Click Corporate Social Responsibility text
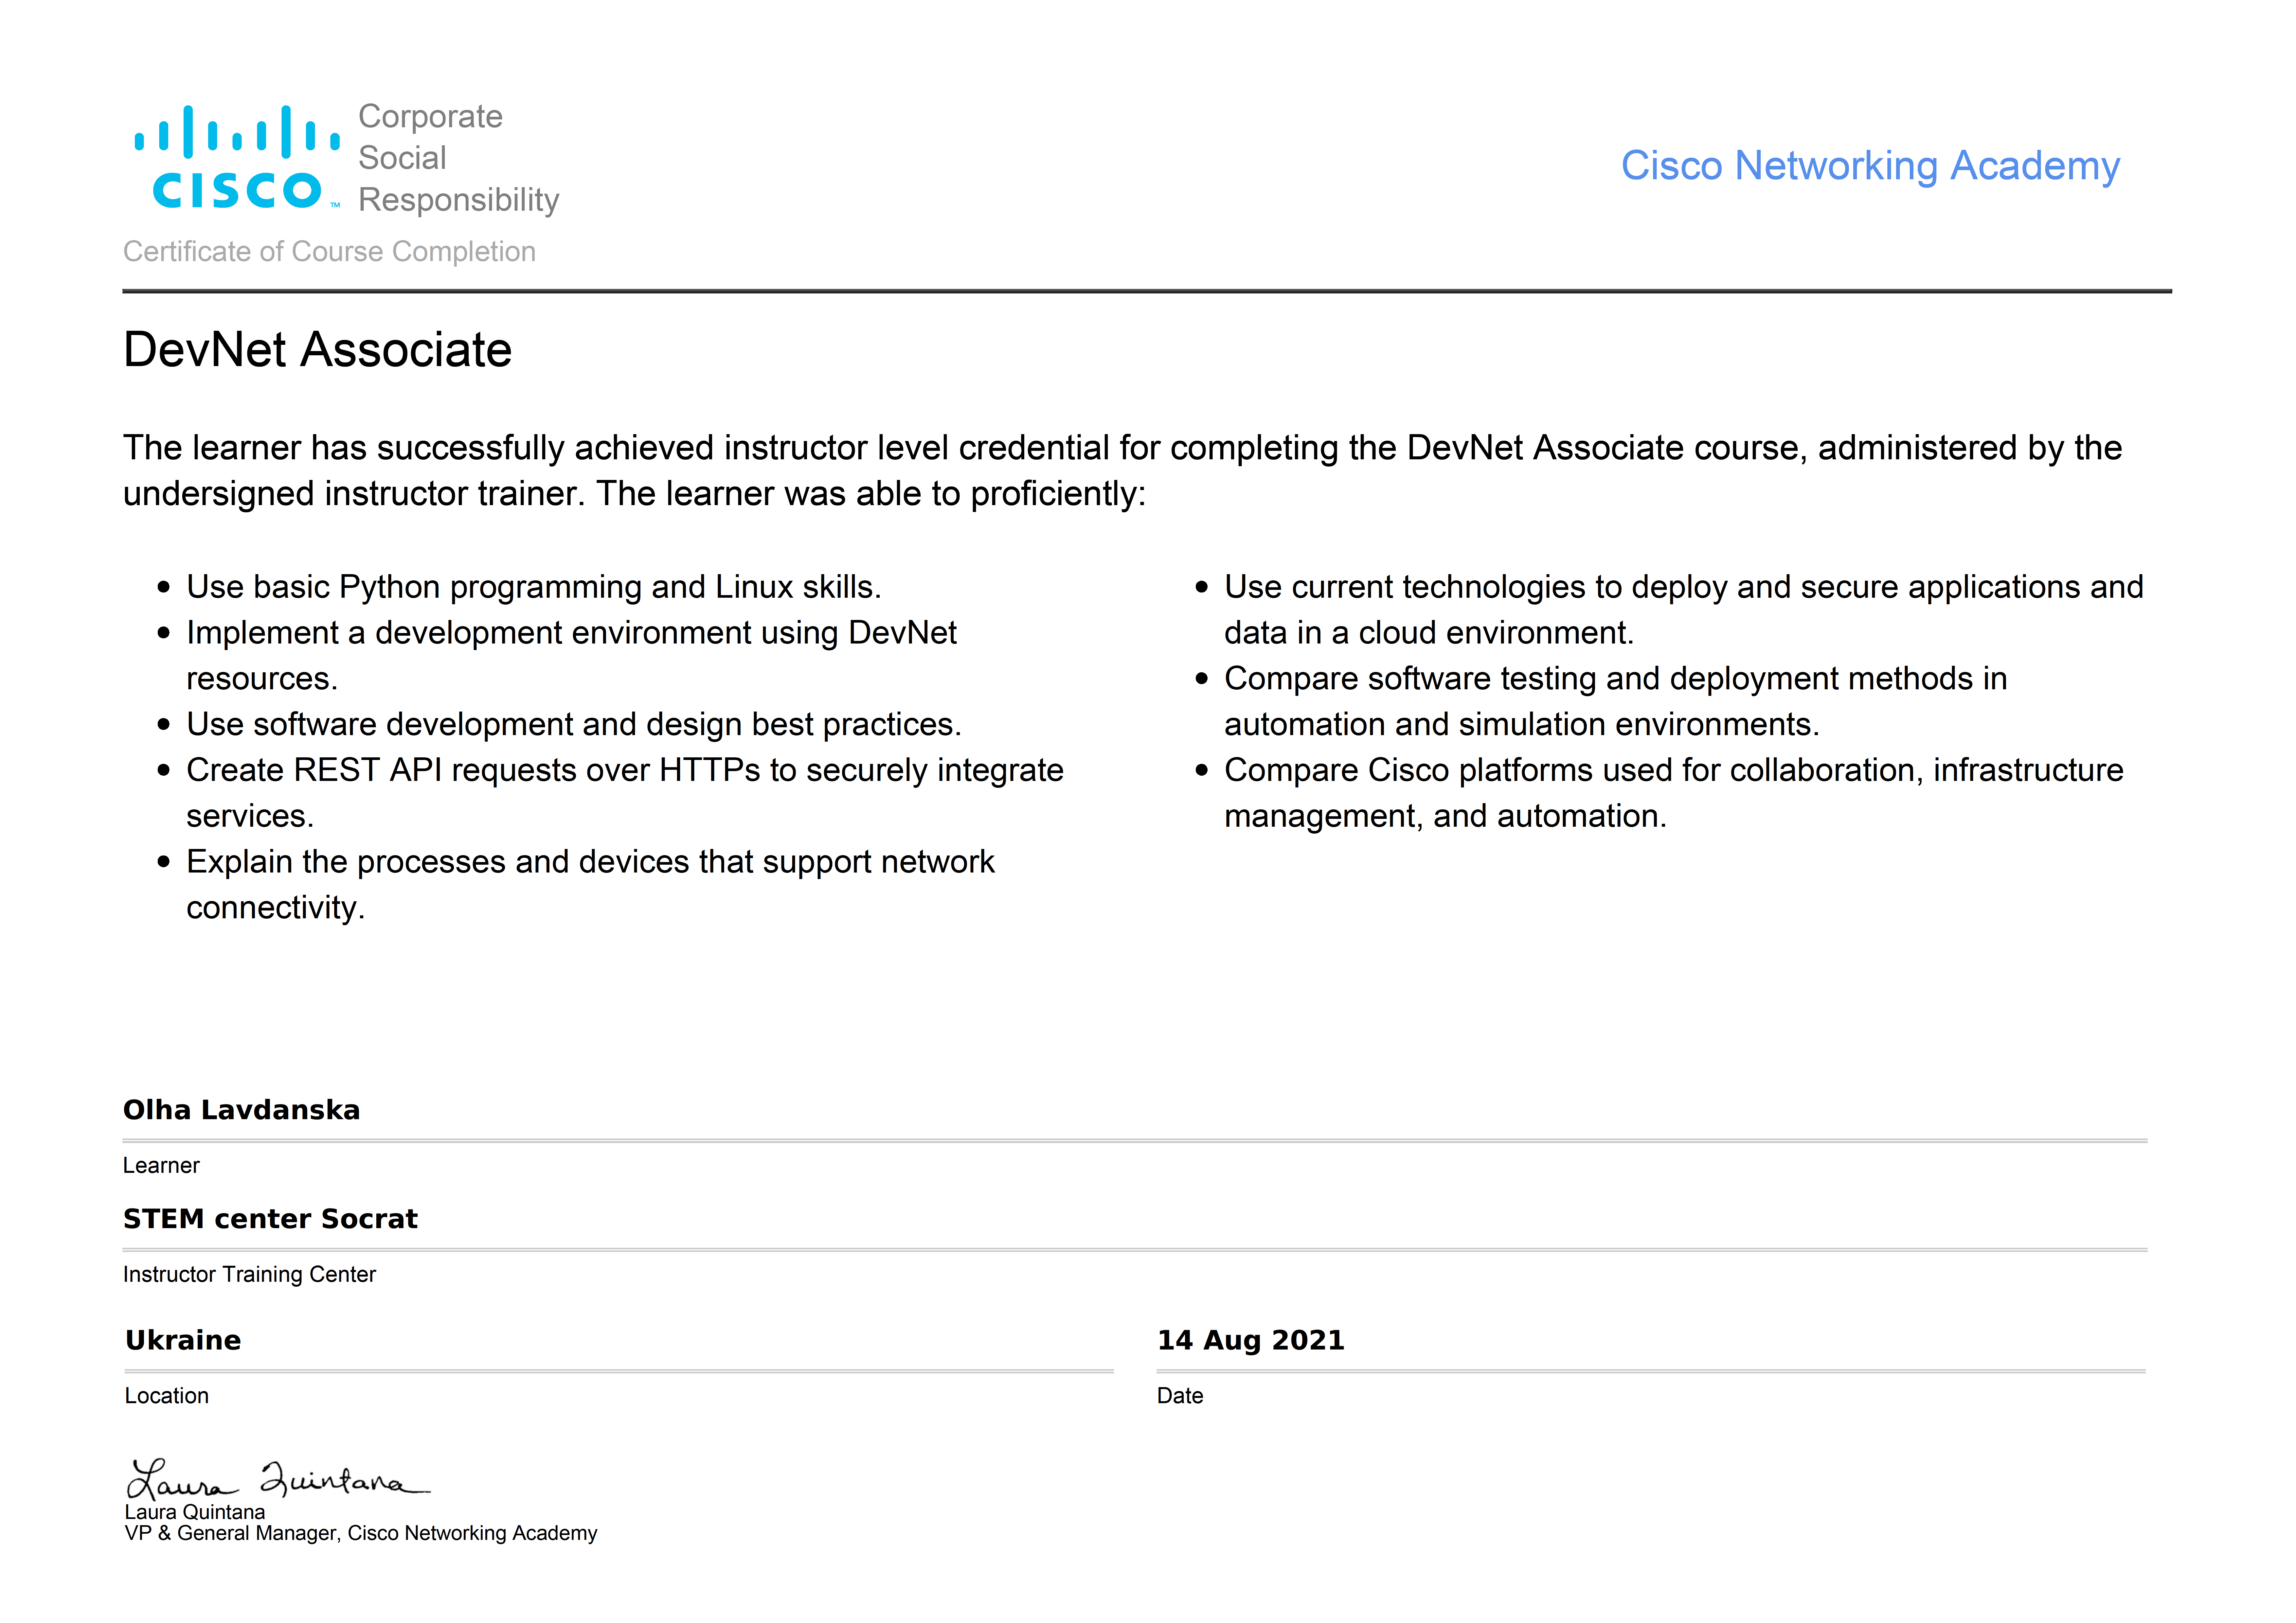This screenshot has width=2296, height=1623. (x=458, y=158)
